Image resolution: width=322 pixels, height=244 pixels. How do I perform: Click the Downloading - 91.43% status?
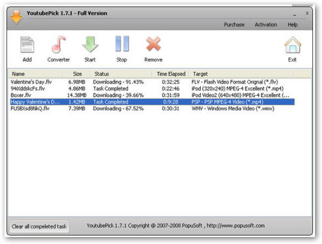coord(118,82)
